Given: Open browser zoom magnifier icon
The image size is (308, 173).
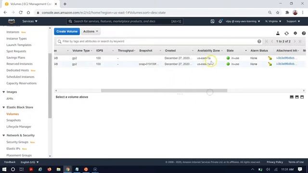Looking at the screenshot, I should click(270, 12).
